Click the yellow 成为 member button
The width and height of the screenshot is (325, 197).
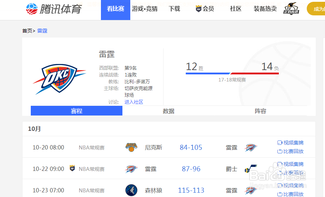(x=316, y=9)
